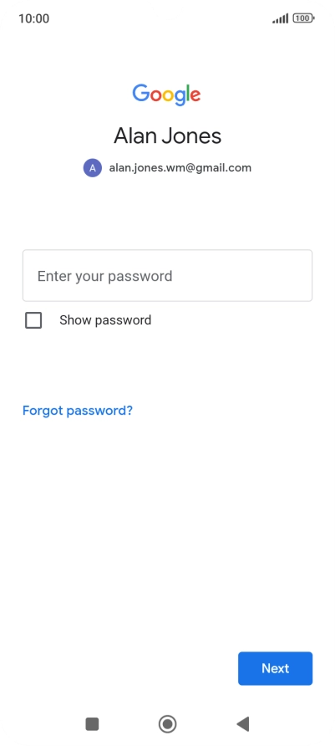Click the yellow letter o in Google logo

point(169,95)
